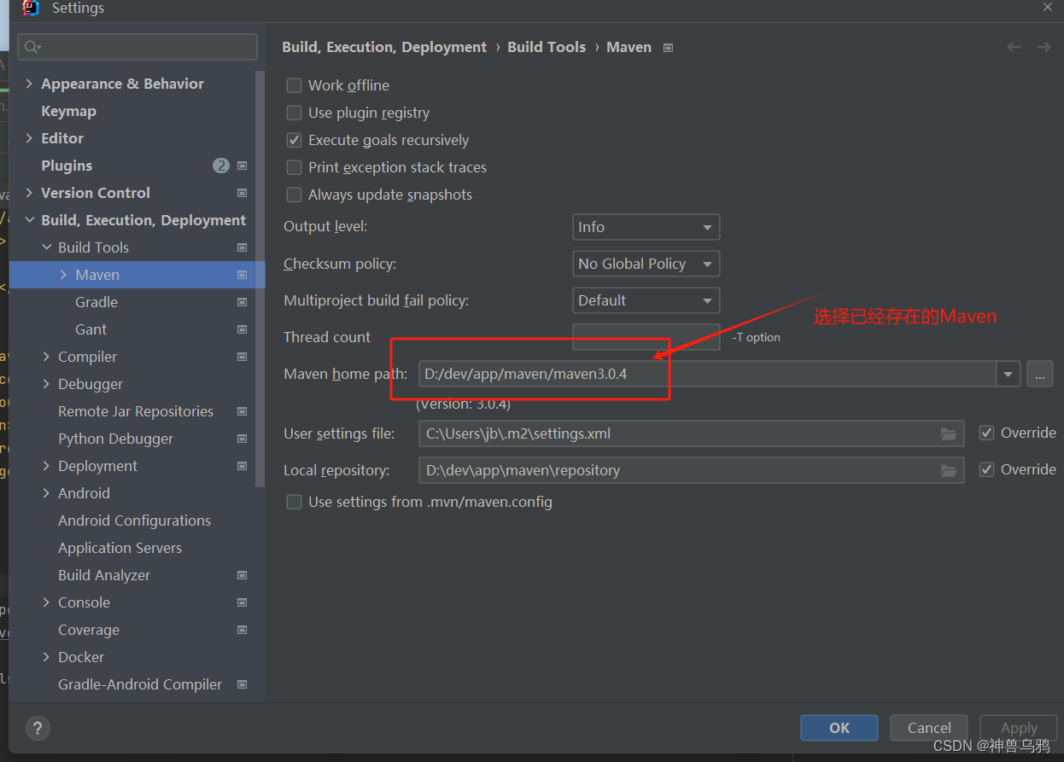Click into the User settings file path field
This screenshot has width=1064, height=762.
[x=692, y=433]
